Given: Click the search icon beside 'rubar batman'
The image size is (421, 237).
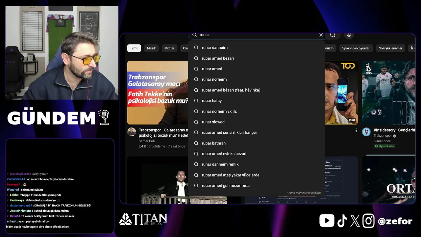Looking at the screenshot, I should 196,143.
